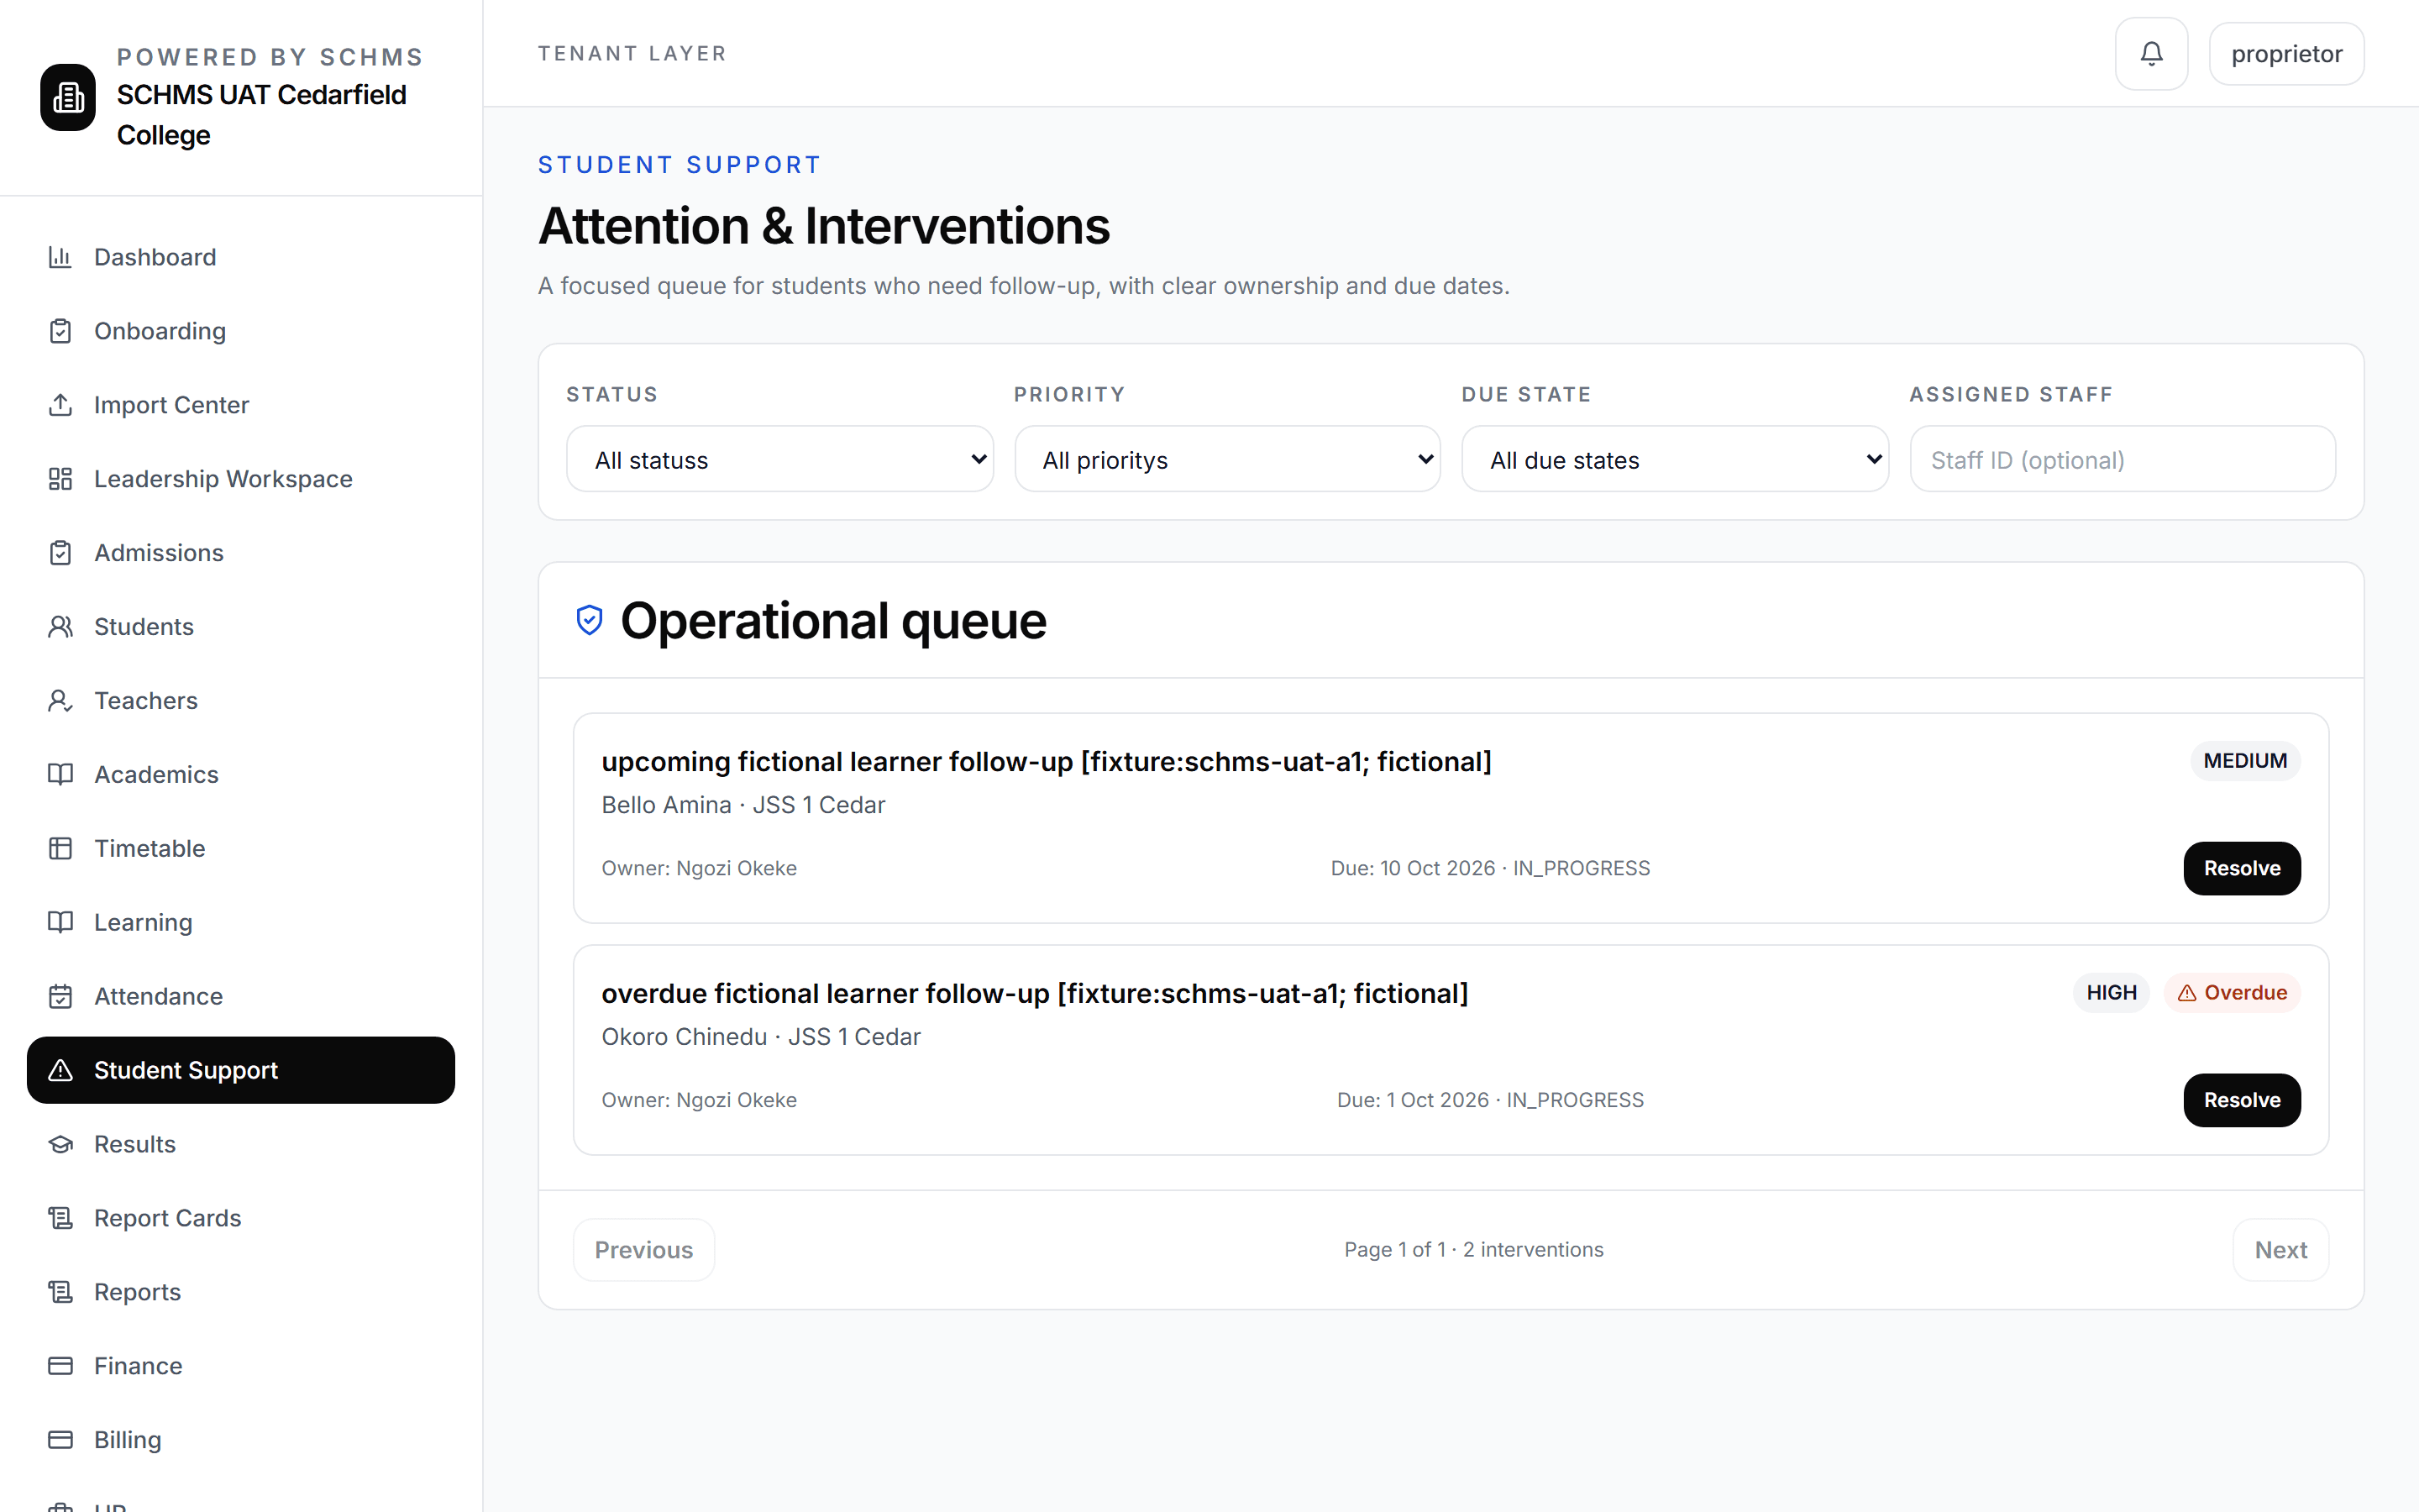Resolve Okoro Chinedu's overdue follow-up
This screenshot has height=1512, width=2419.
click(2241, 1100)
